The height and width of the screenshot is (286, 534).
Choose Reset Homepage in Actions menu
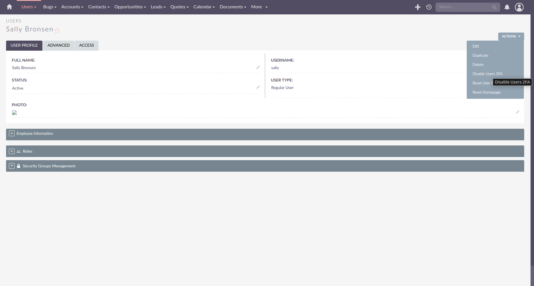(486, 92)
